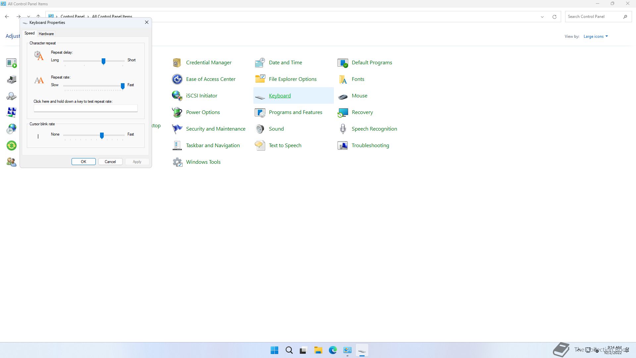636x358 pixels.
Task: Open the Programs and Features link
Action: click(x=295, y=112)
